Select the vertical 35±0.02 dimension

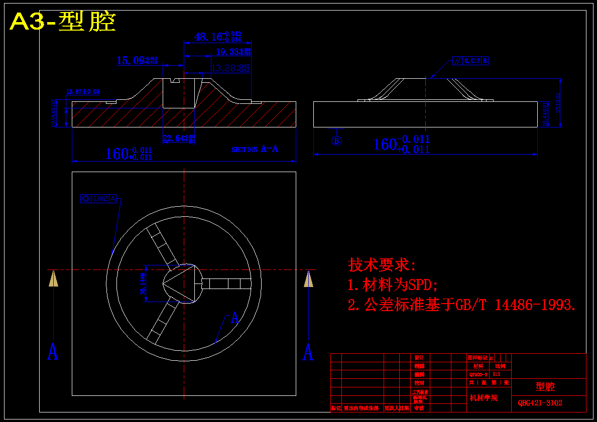click(558, 103)
